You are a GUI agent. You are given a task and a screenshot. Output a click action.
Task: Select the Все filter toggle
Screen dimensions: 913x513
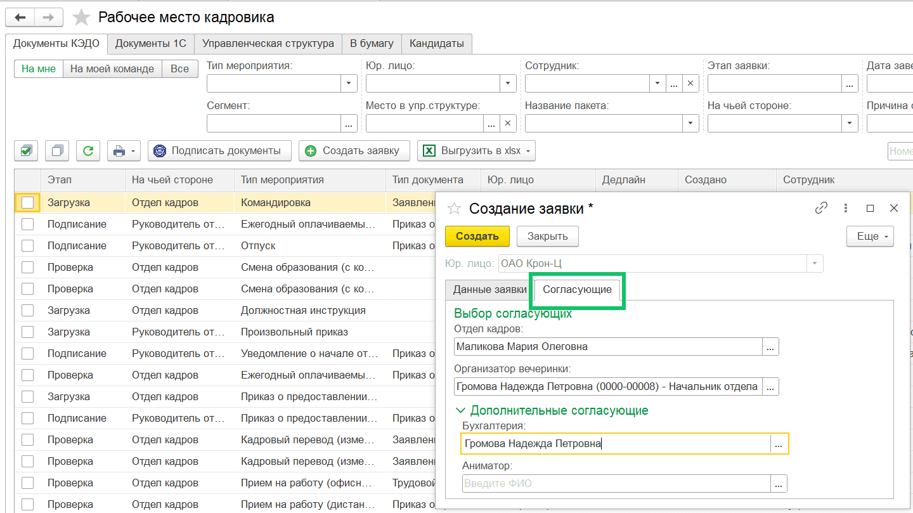[x=179, y=68]
